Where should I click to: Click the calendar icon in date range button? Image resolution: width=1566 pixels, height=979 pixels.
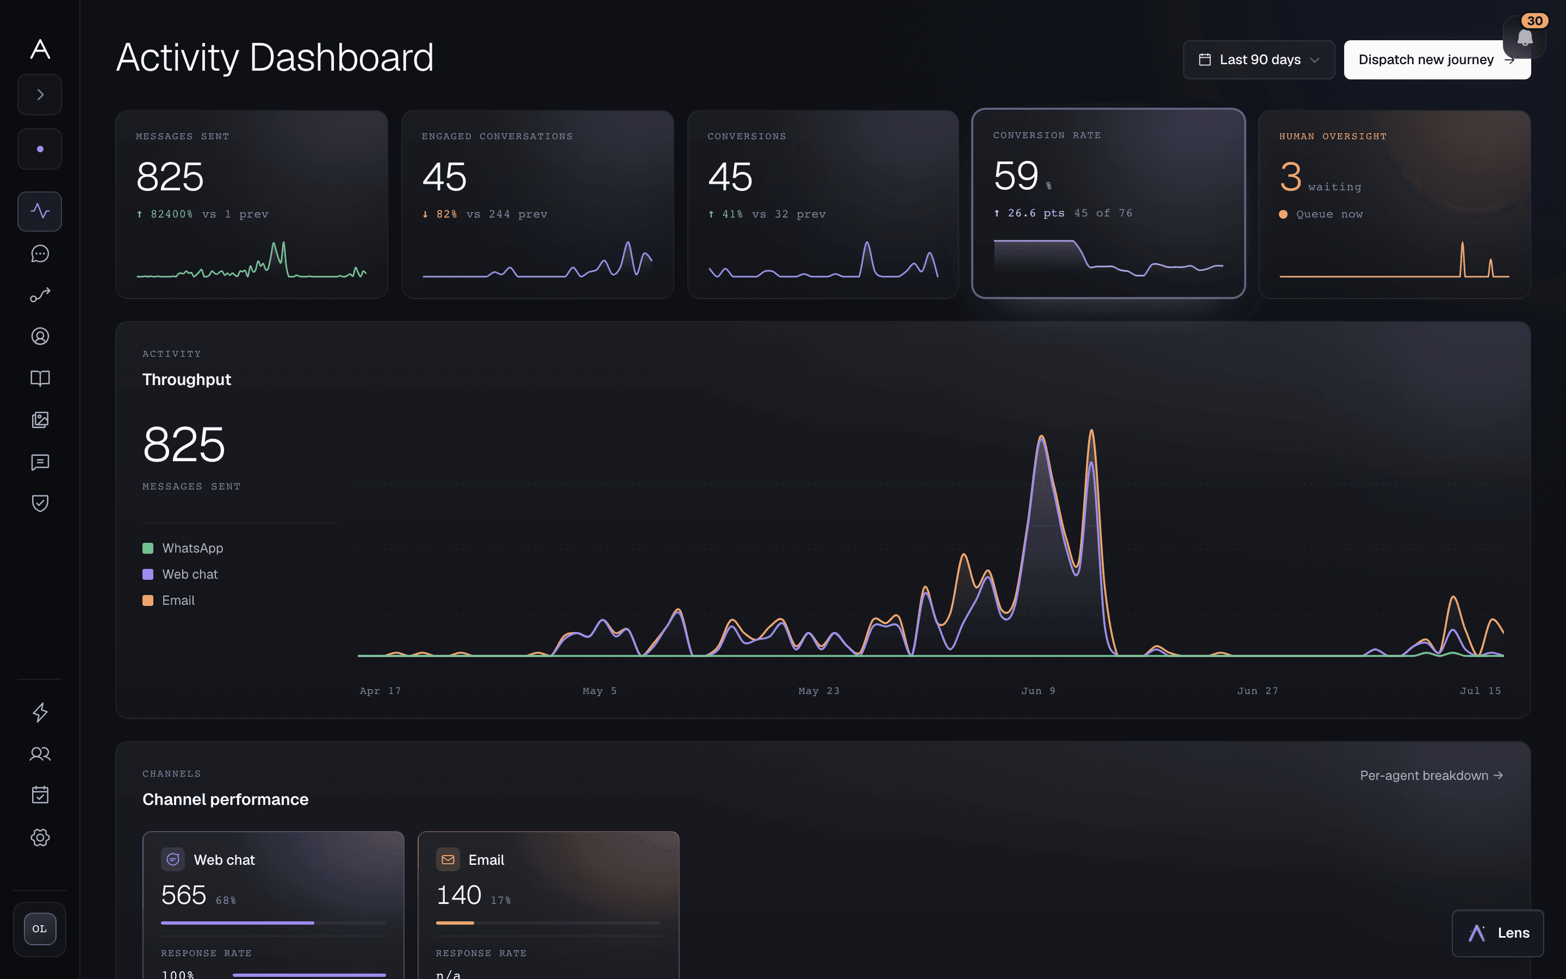(x=1204, y=60)
